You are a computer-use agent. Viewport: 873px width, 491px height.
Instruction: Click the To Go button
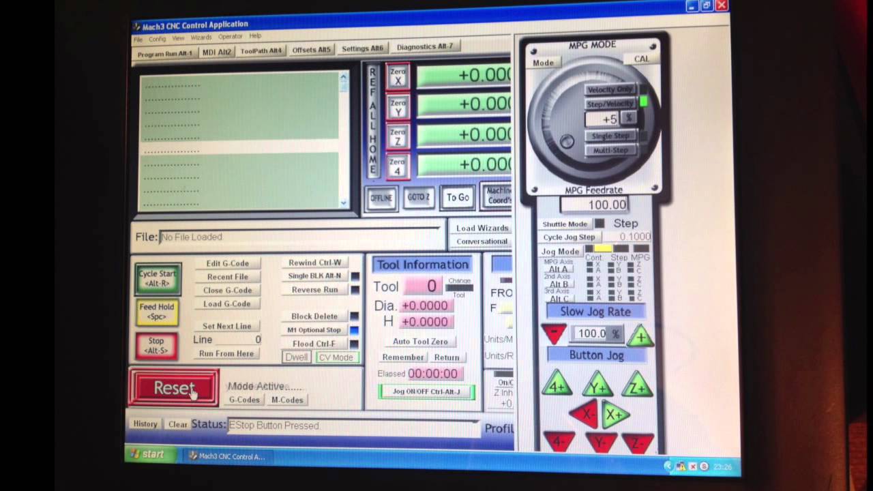[x=458, y=197]
